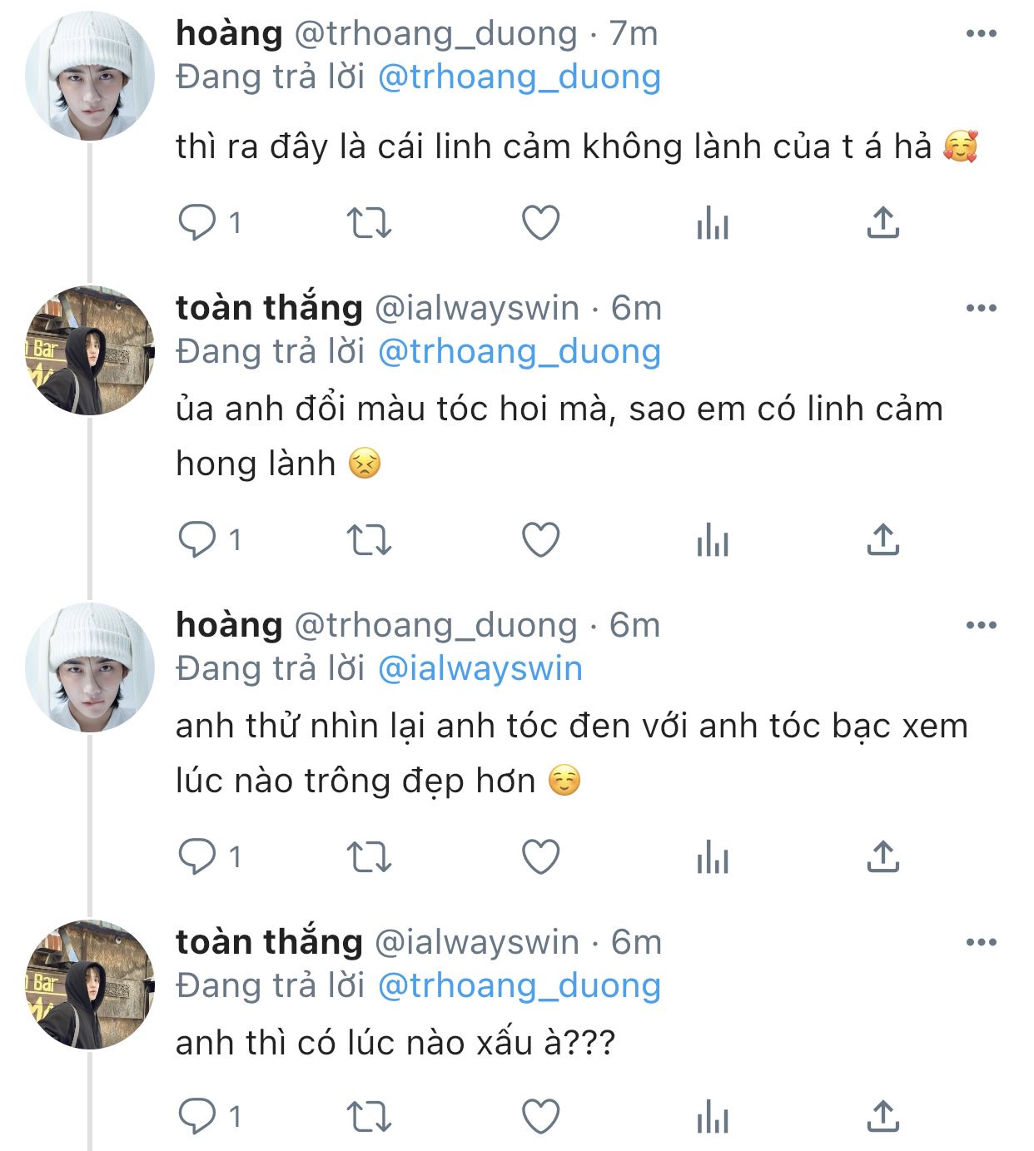Open toàn thắng's avatar on the màu tóc tweet
1034x1151 pixels.
tap(90, 350)
